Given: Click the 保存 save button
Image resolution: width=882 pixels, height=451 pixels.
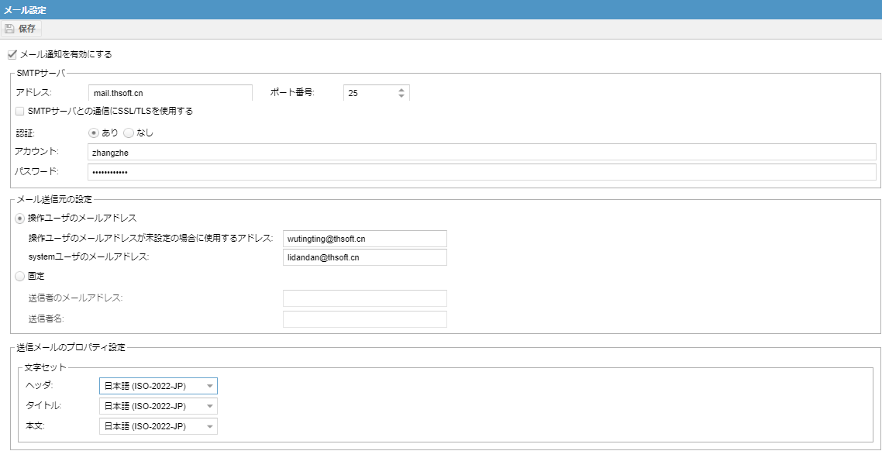Looking at the screenshot, I should coord(21,29).
